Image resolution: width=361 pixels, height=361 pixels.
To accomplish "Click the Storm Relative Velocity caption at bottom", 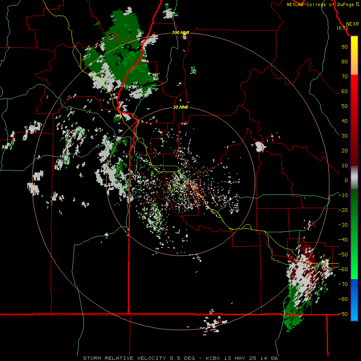I will coord(180,358).
